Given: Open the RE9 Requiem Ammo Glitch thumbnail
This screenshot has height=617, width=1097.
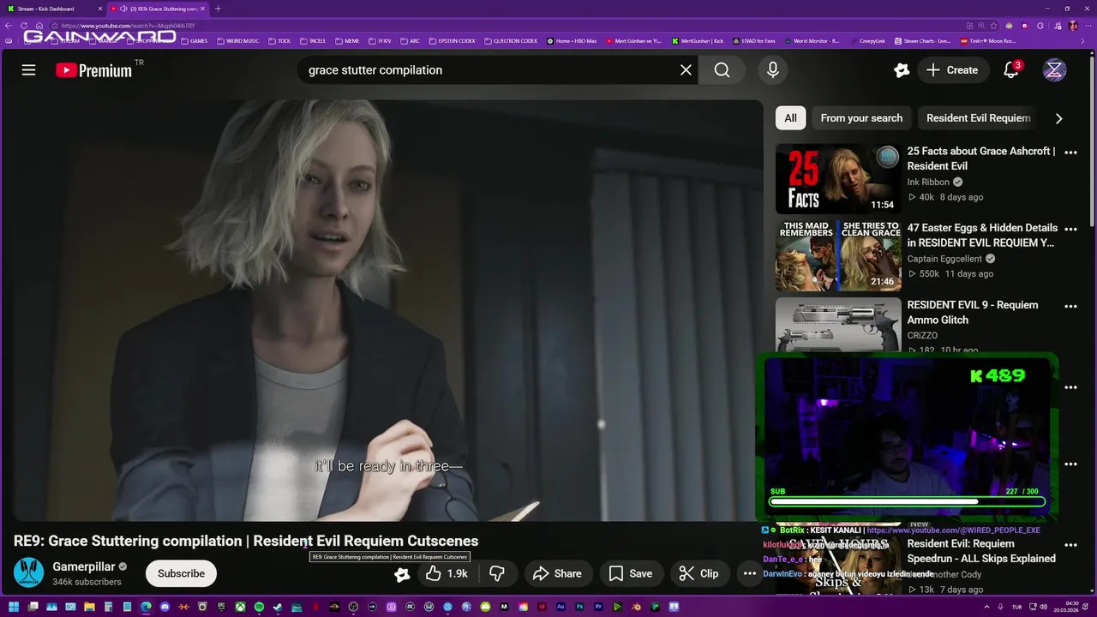Looking at the screenshot, I should [838, 325].
